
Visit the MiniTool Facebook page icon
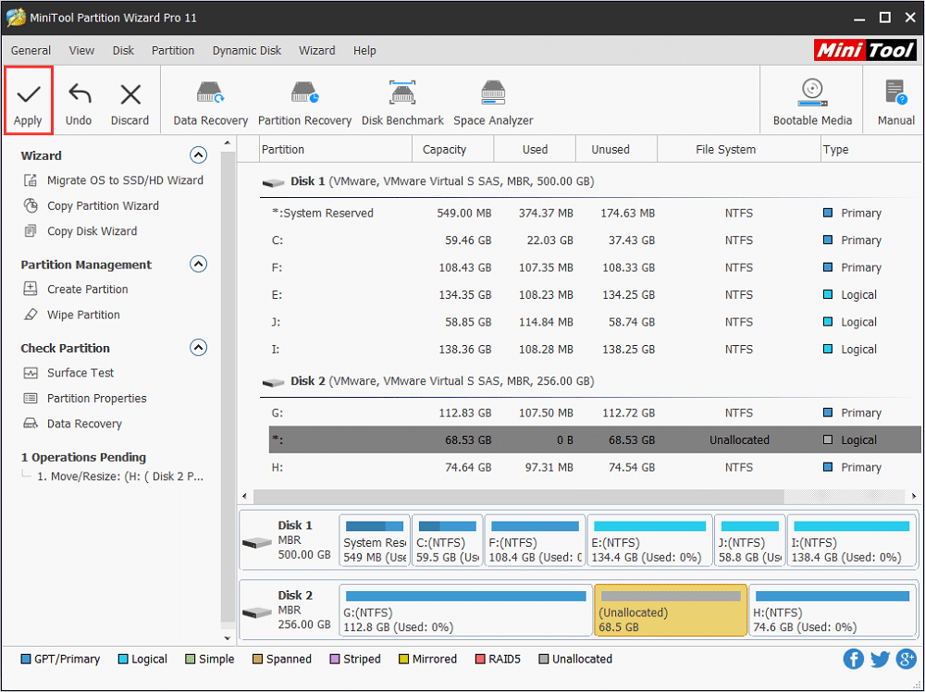(854, 659)
